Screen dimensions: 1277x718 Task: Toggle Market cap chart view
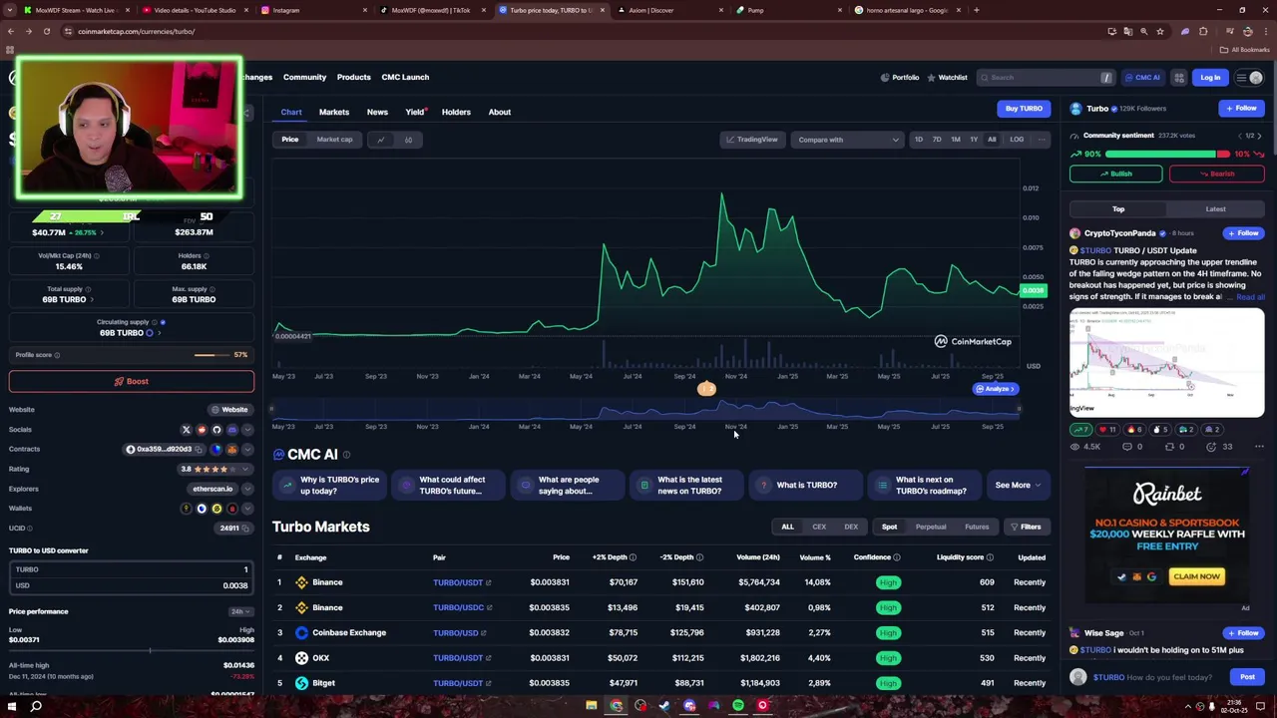pyautogui.click(x=334, y=140)
